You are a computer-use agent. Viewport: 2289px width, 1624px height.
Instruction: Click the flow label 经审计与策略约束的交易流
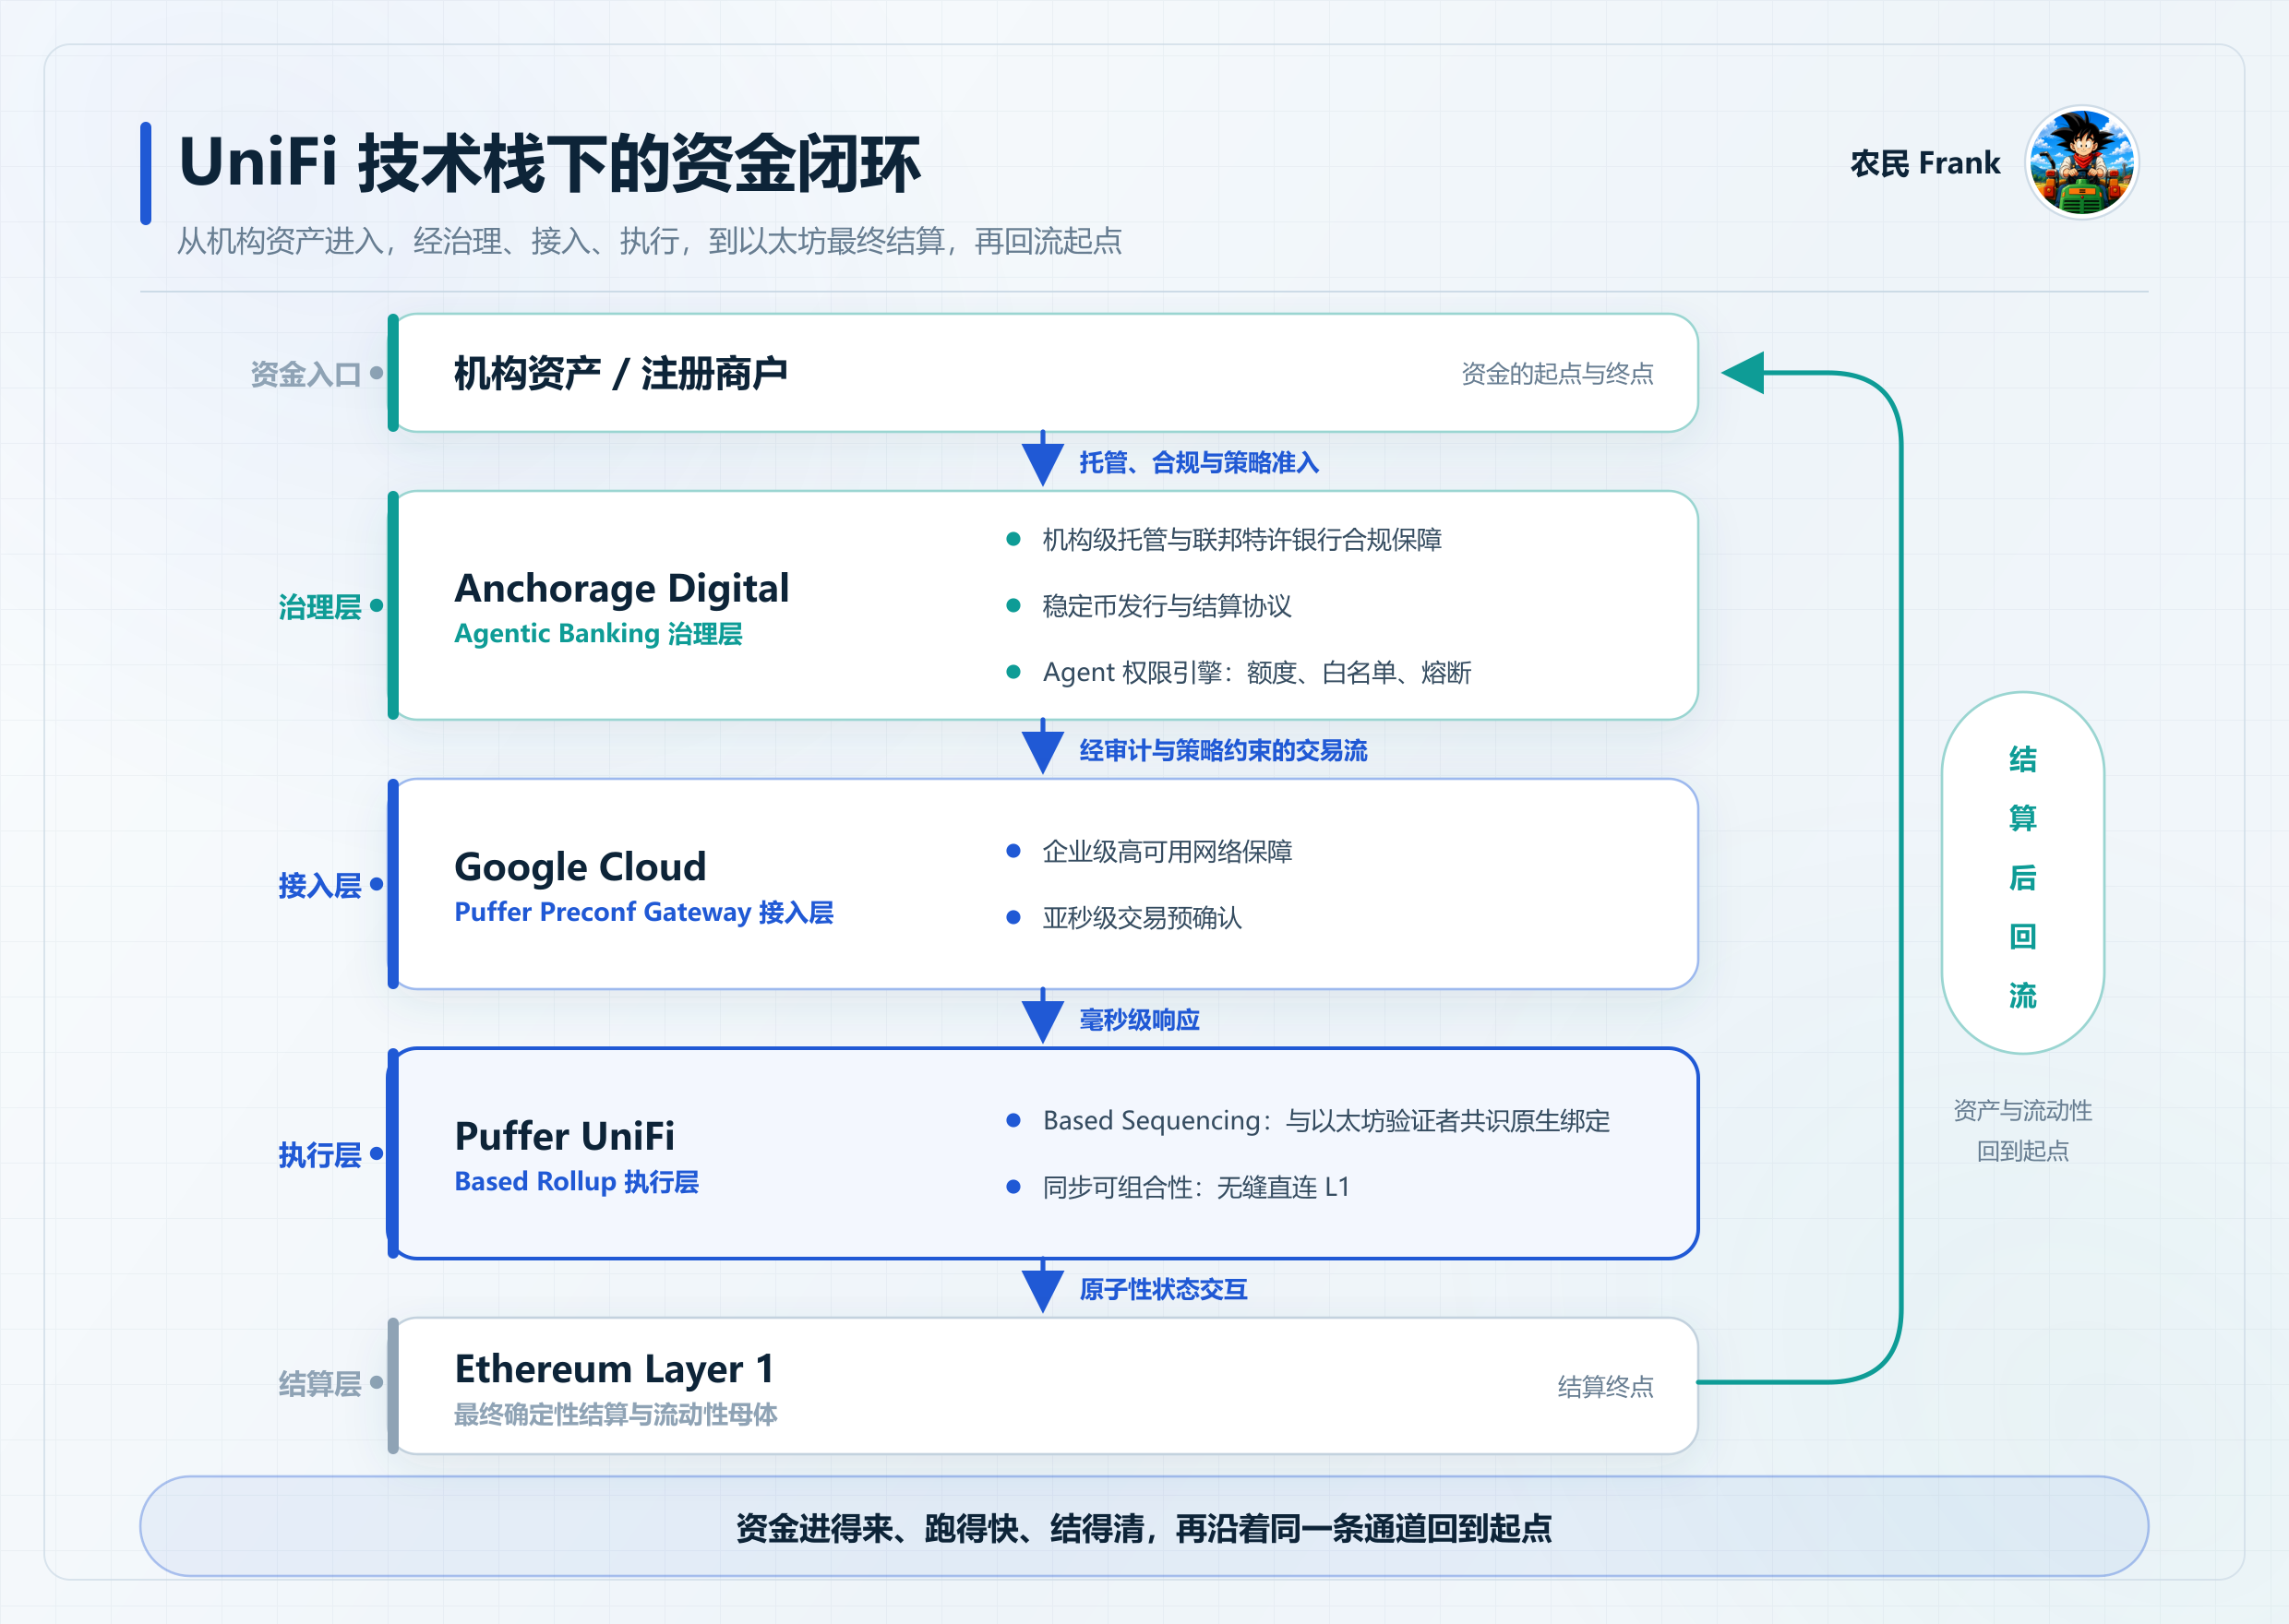pyautogui.click(x=1223, y=751)
